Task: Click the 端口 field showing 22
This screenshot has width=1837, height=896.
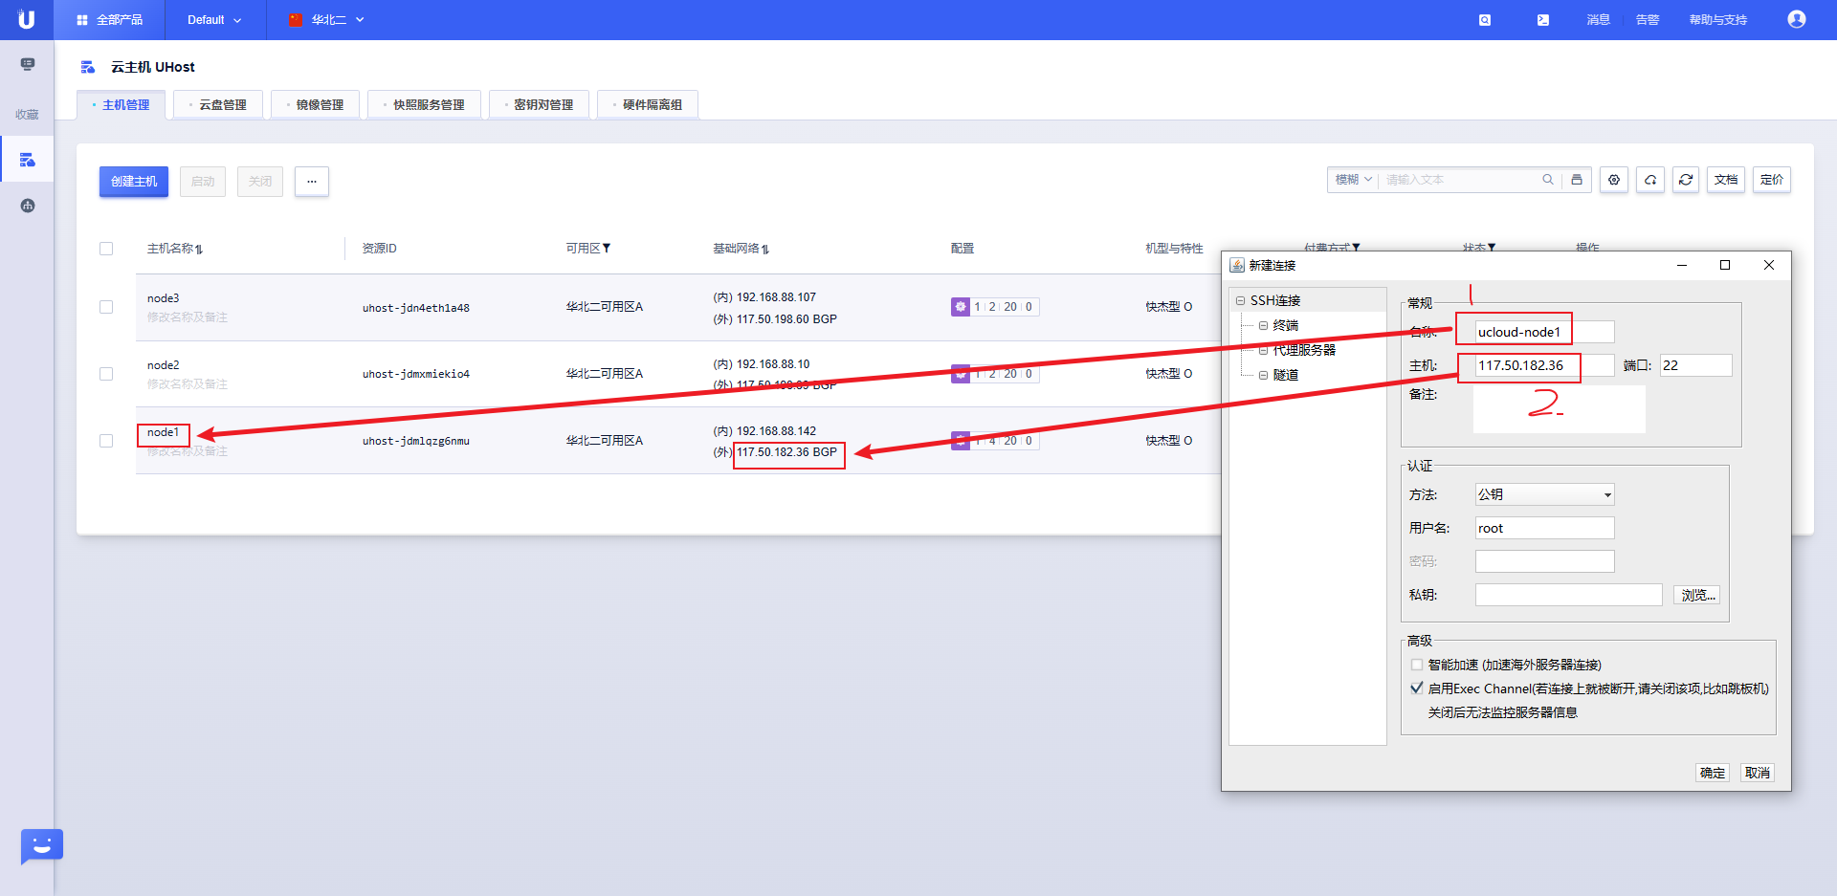Action: 1696,365
